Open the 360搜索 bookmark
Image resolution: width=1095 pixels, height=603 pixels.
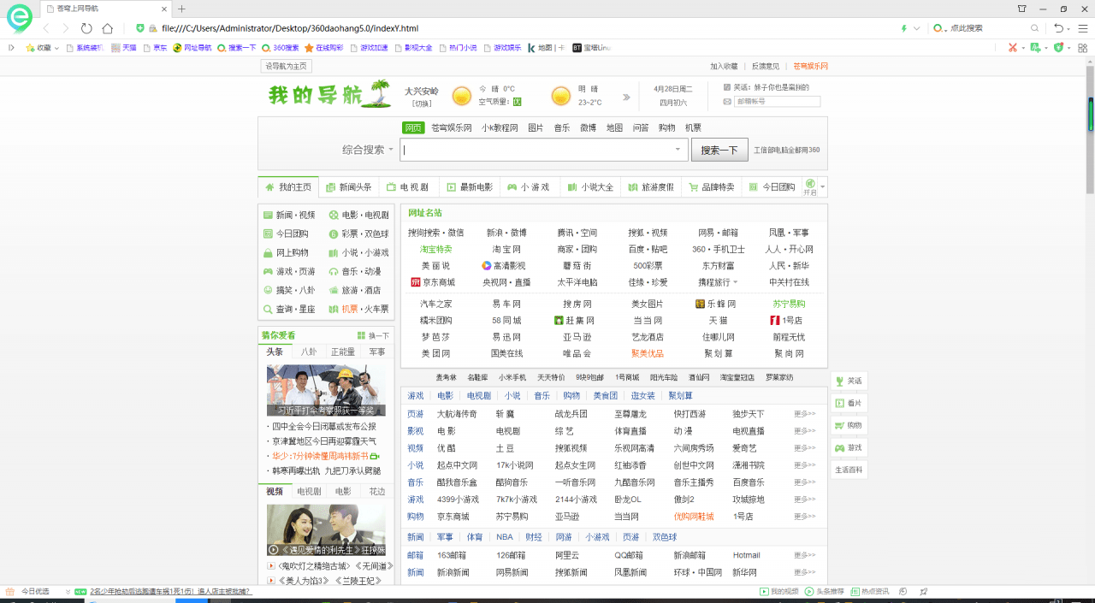[281, 48]
